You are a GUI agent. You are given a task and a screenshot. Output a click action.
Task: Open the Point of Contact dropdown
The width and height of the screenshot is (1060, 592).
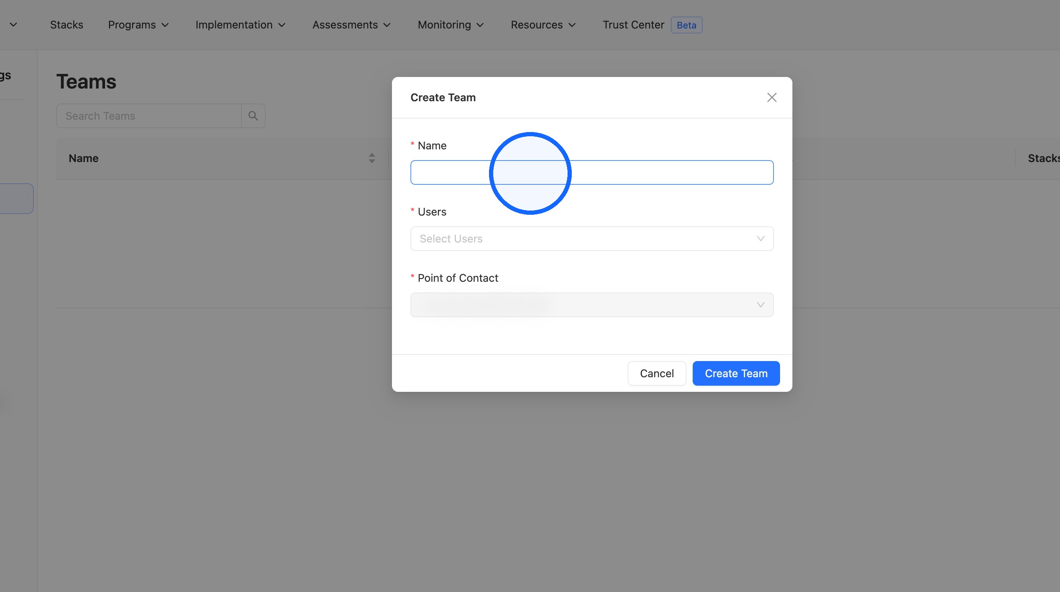coord(592,305)
